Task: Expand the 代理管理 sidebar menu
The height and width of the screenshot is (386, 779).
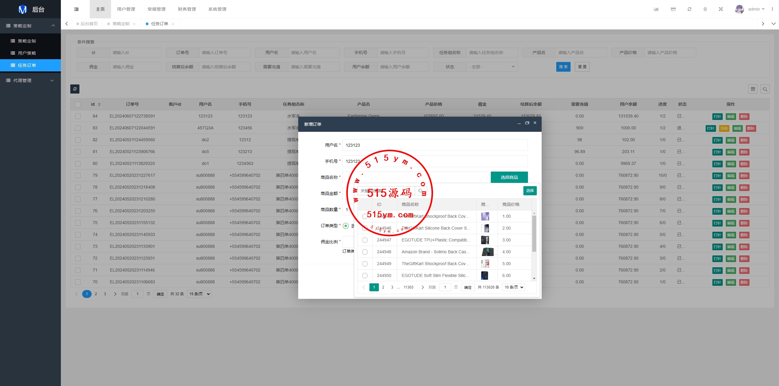Action: (x=30, y=80)
